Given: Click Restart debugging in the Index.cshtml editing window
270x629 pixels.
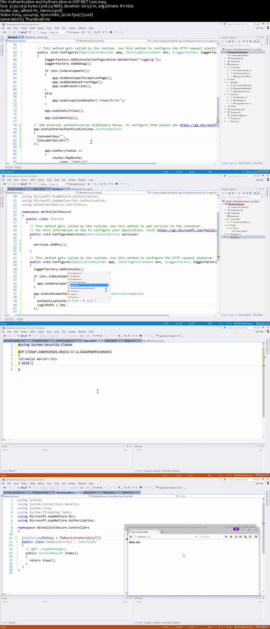Looking at the screenshot, I should [101, 336].
